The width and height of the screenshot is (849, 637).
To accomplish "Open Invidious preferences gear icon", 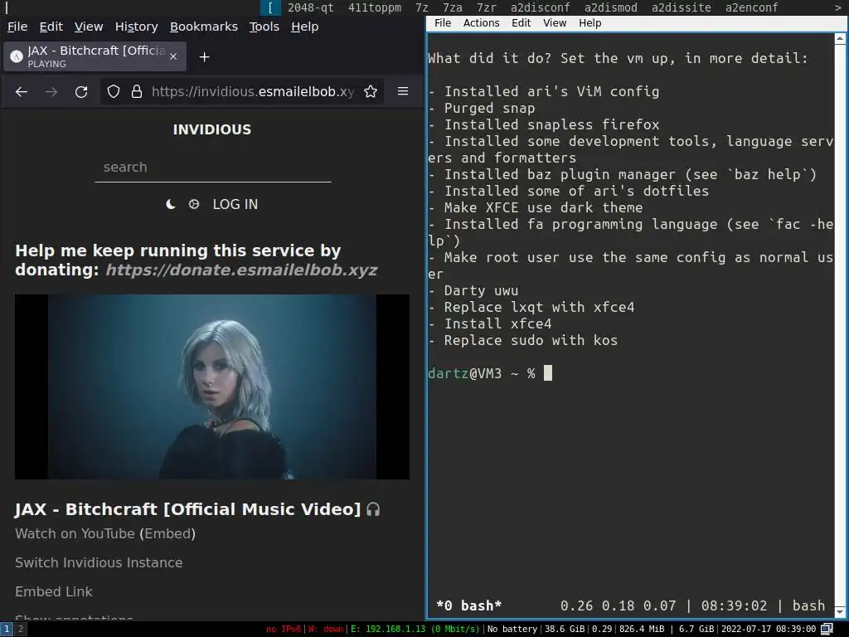I will 194,204.
